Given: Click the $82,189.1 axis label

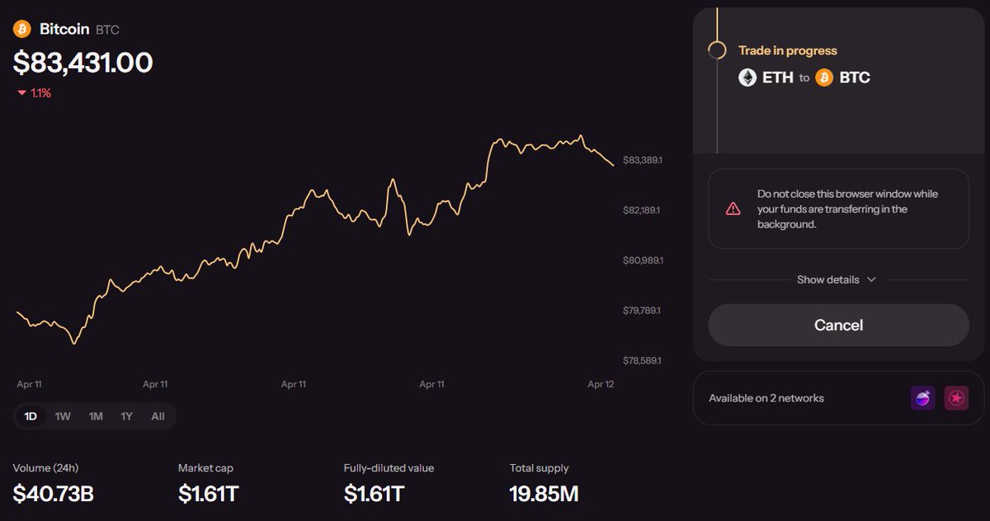Looking at the screenshot, I should [643, 210].
